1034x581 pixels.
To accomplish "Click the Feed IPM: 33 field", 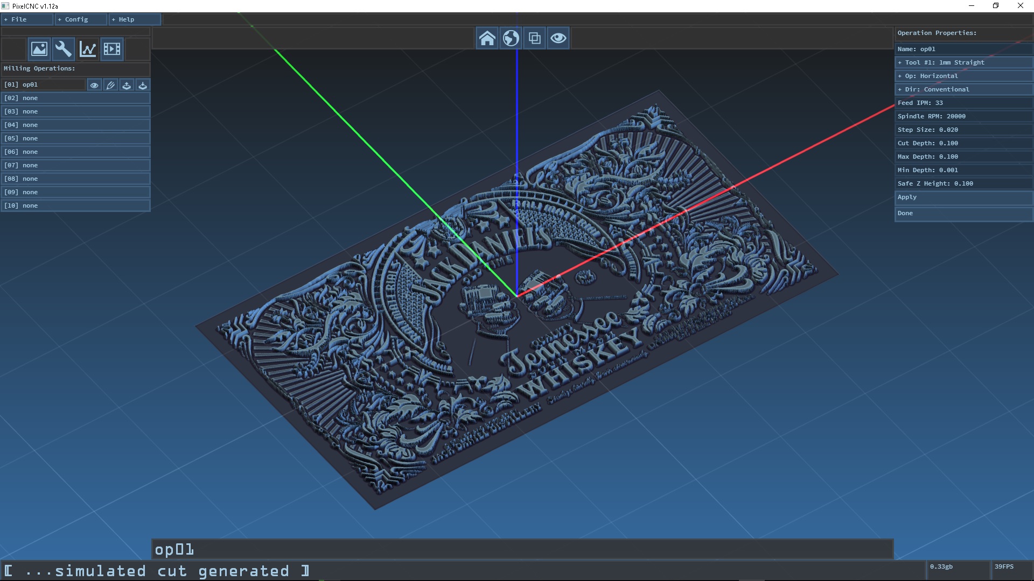I will pyautogui.click(x=963, y=103).
